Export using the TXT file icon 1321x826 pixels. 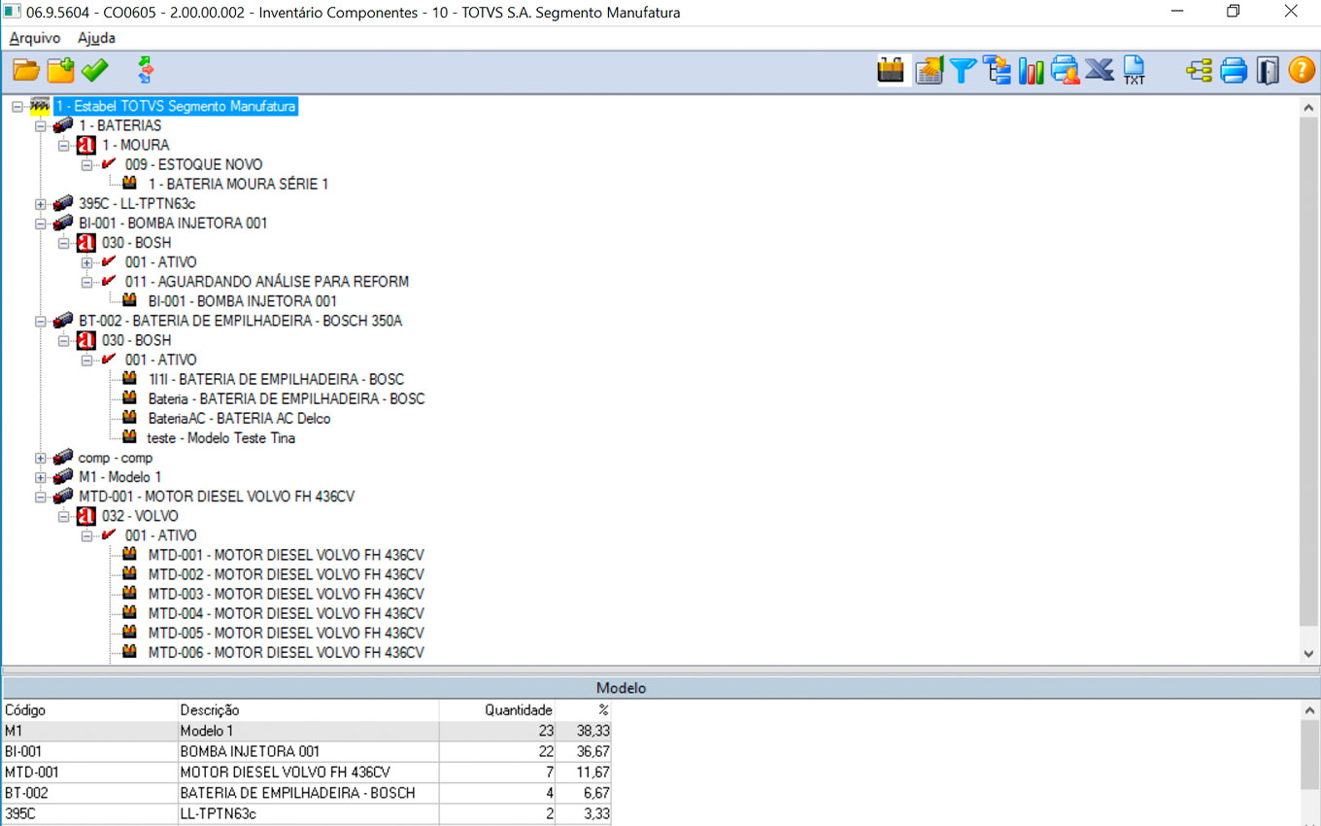pos(1134,70)
